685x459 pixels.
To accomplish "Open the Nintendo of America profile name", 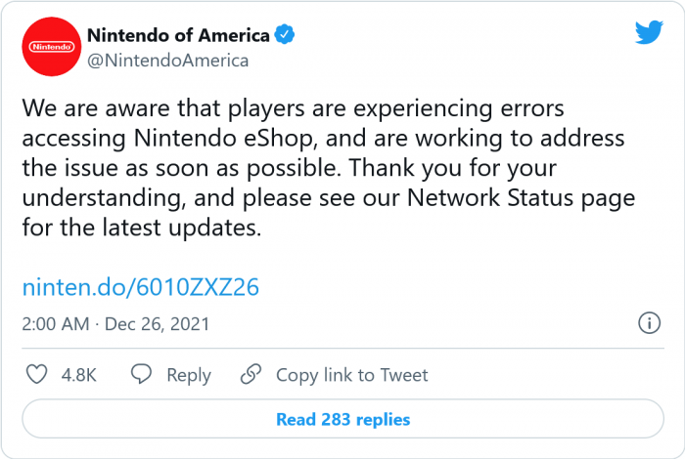I will (x=178, y=35).
